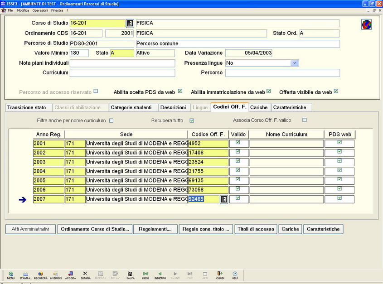Open the Finestra menu
Image resolution: width=383 pixels, height=284 pixels.
57,10
